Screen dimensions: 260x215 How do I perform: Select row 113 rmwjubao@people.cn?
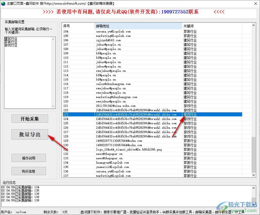click(152, 71)
